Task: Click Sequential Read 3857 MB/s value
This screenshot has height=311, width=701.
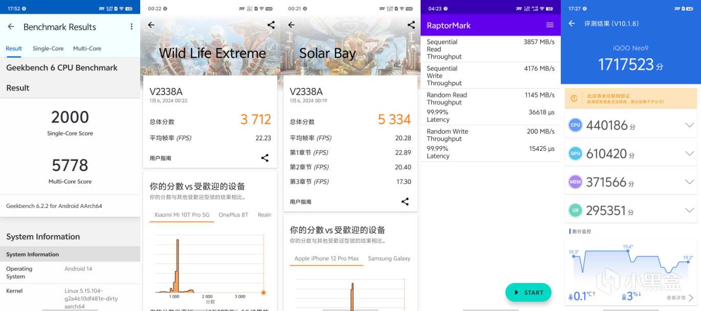Action: [x=539, y=42]
